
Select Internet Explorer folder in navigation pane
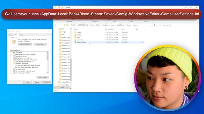pos(65,37)
